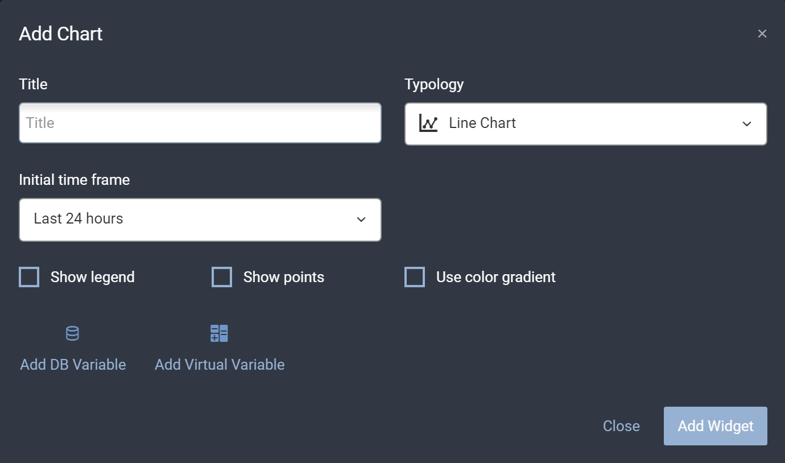Tick the Show points checkbox
The height and width of the screenshot is (463, 785).
coord(222,277)
